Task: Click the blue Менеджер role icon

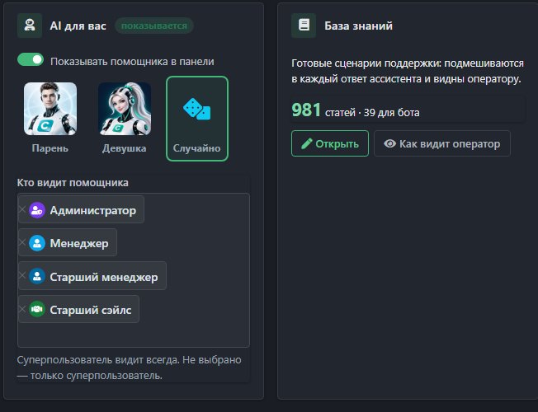Action: [37, 243]
